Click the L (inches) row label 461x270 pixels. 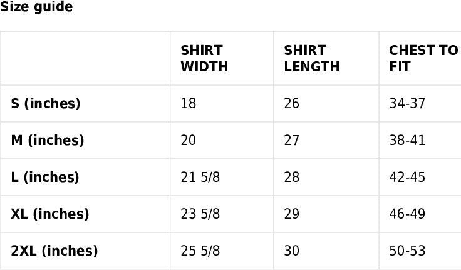pyautogui.click(x=45, y=177)
